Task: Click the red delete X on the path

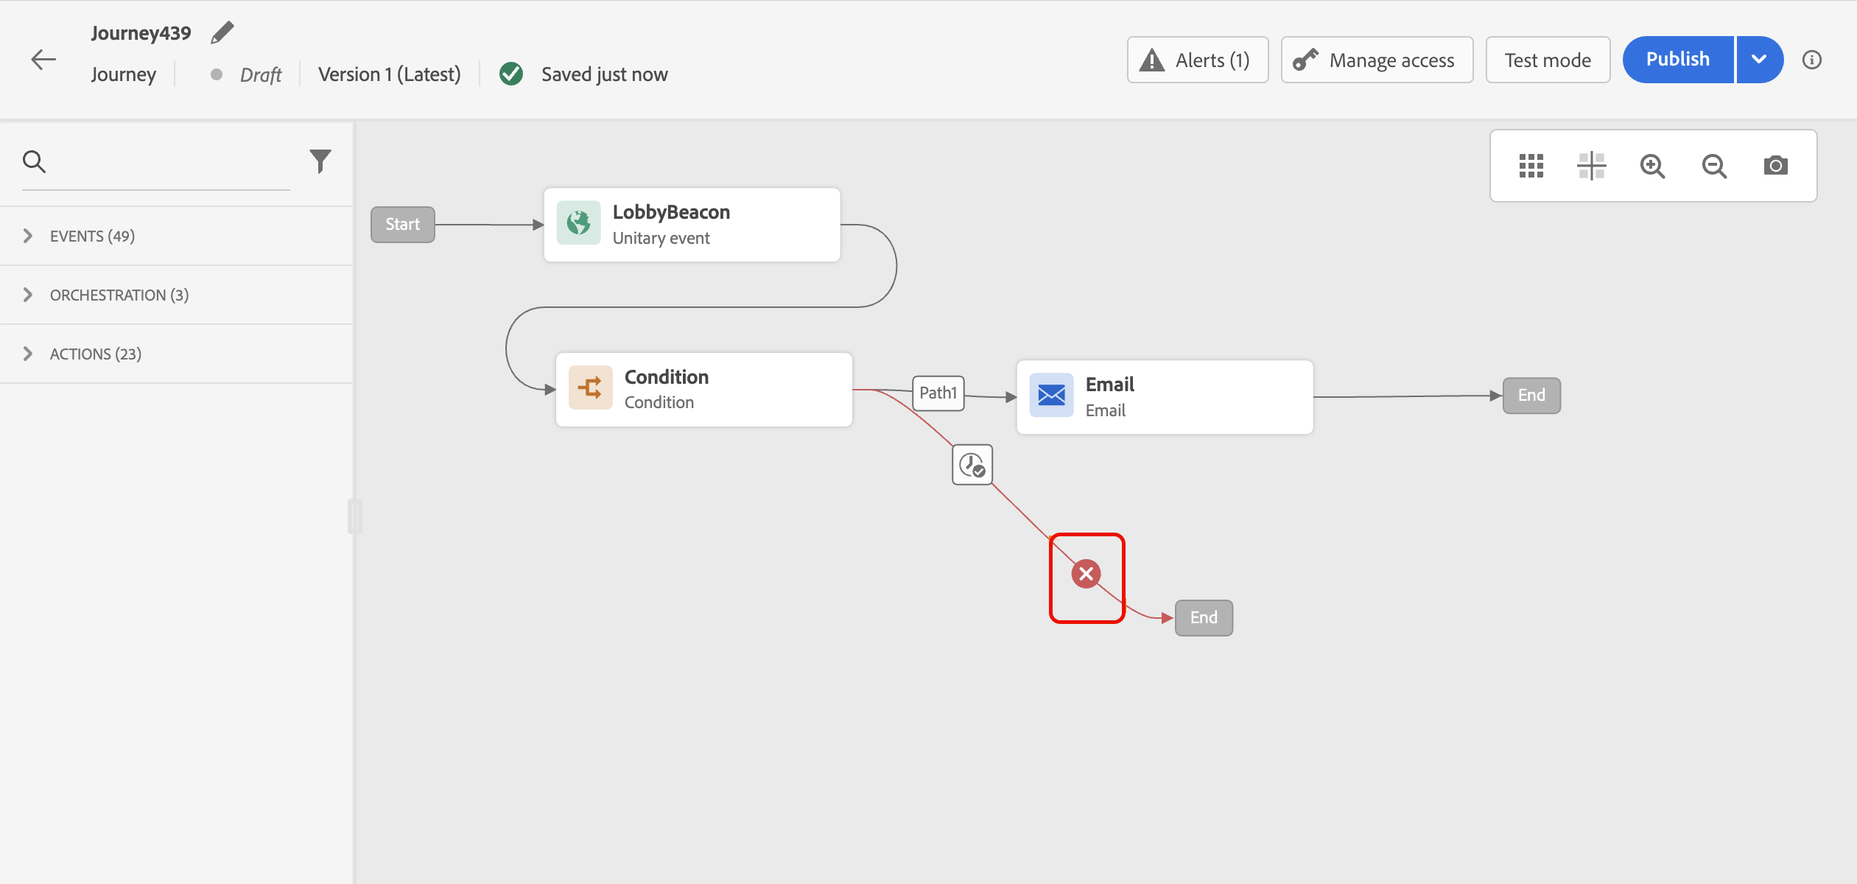Action: click(1086, 574)
